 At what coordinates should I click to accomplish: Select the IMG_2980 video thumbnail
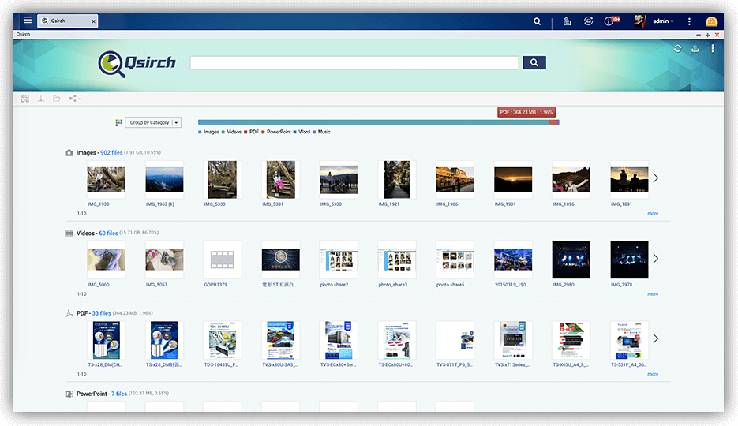tap(571, 260)
